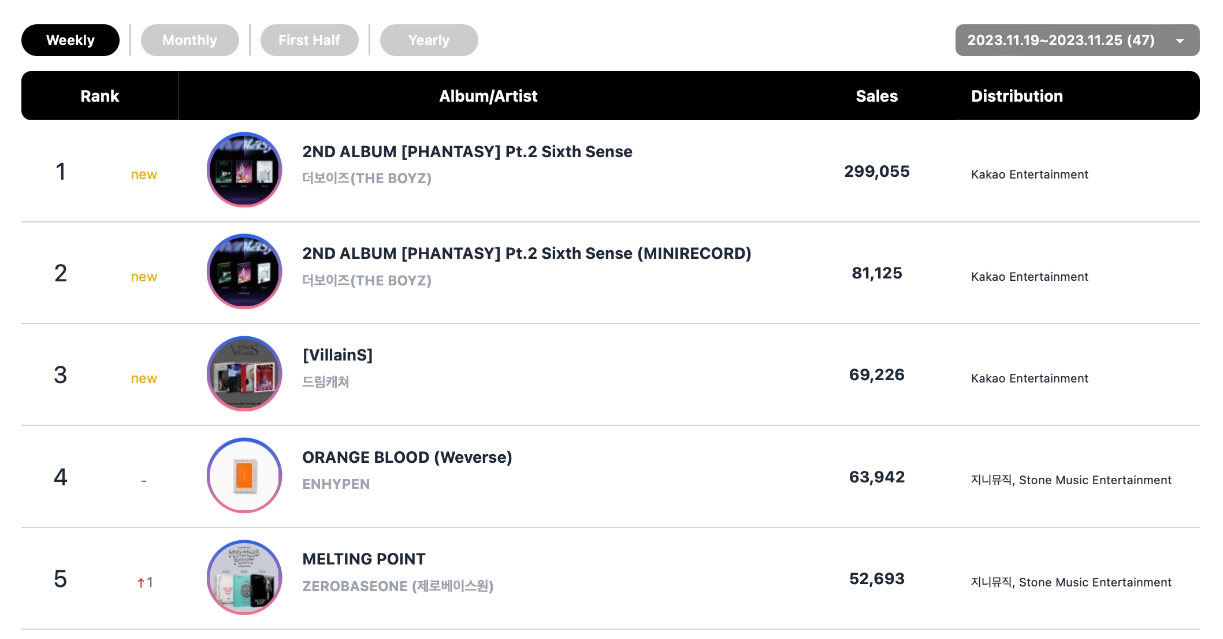The width and height of the screenshot is (1223, 639).
Task: Open ZEROBASEONE artist name link
Action: tap(397, 586)
